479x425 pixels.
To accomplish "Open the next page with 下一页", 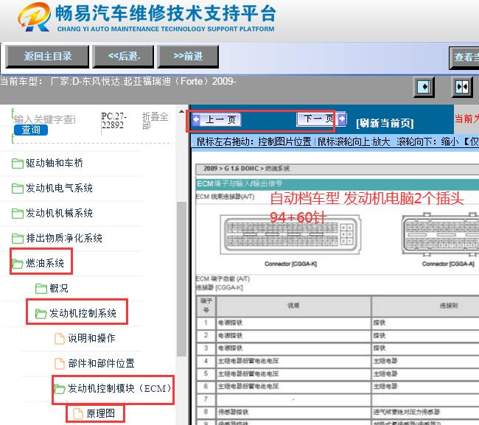I will (318, 119).
